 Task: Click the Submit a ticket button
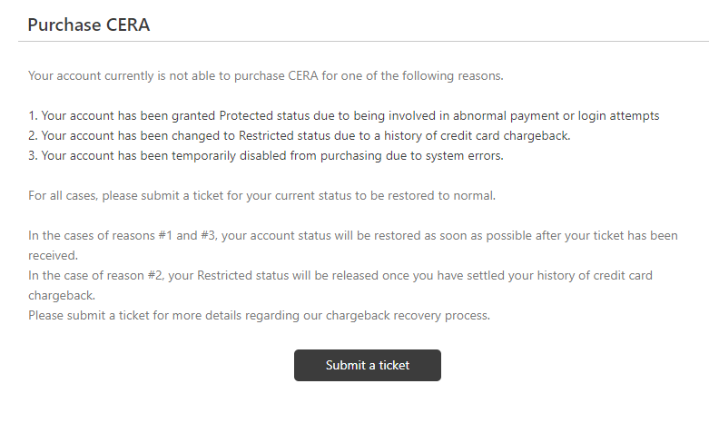click(x=367, y=365)
